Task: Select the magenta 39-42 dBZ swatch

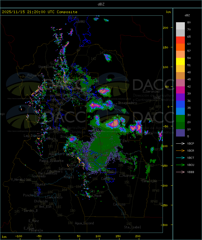Action: coord(180,90)
